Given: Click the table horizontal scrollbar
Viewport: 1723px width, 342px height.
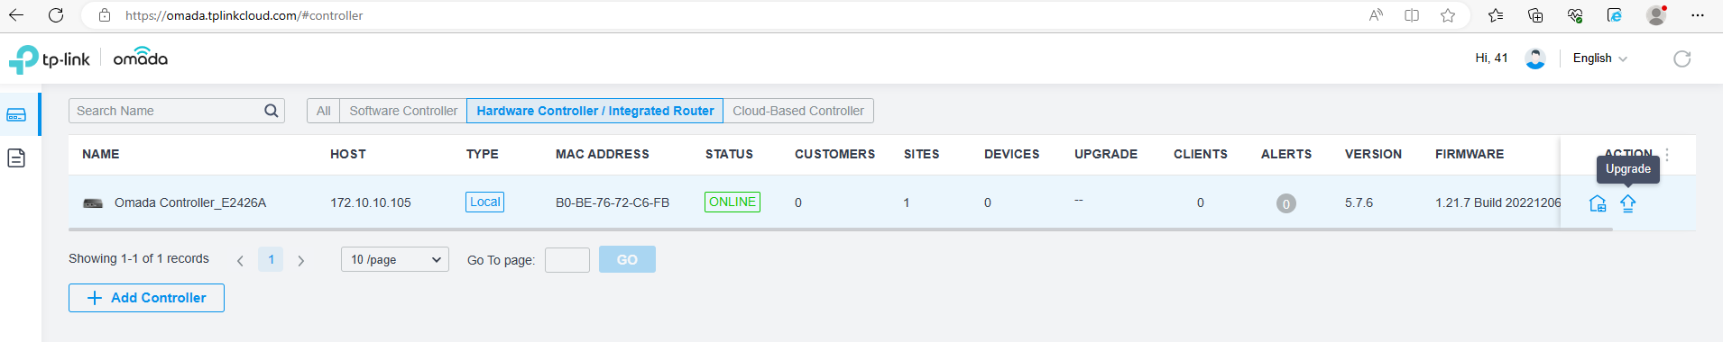Looking at the screenshot, I should tap(841, 229).
